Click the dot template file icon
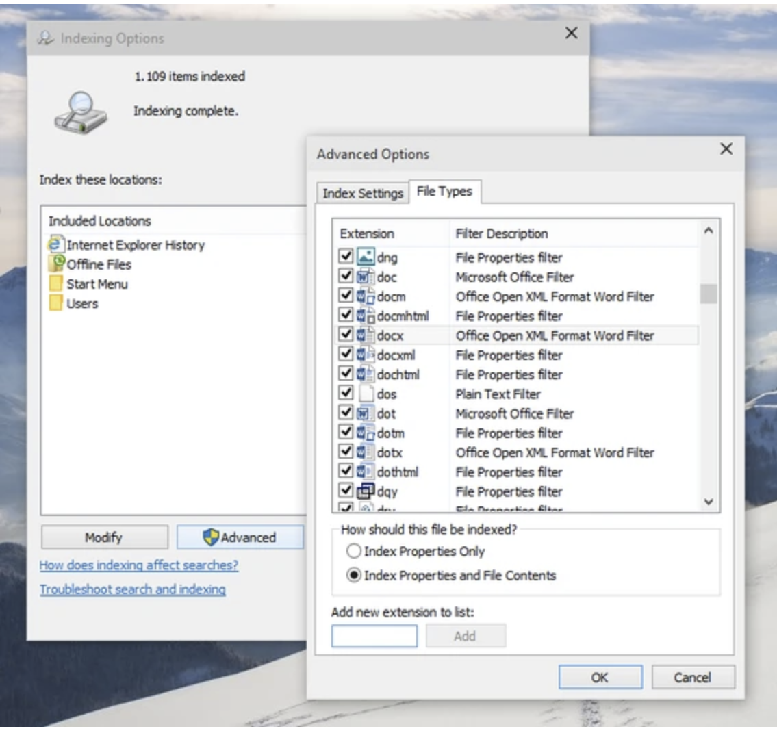Viewport: 777px width, 731px height. click(x=366, y=413)
